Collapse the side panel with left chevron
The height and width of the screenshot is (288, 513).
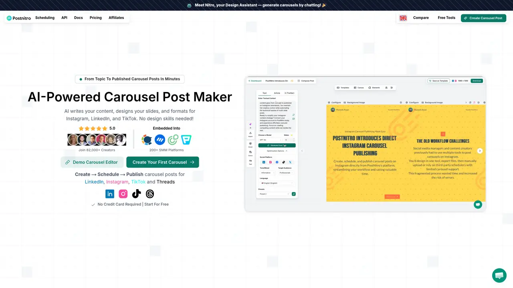coord(302,151)
